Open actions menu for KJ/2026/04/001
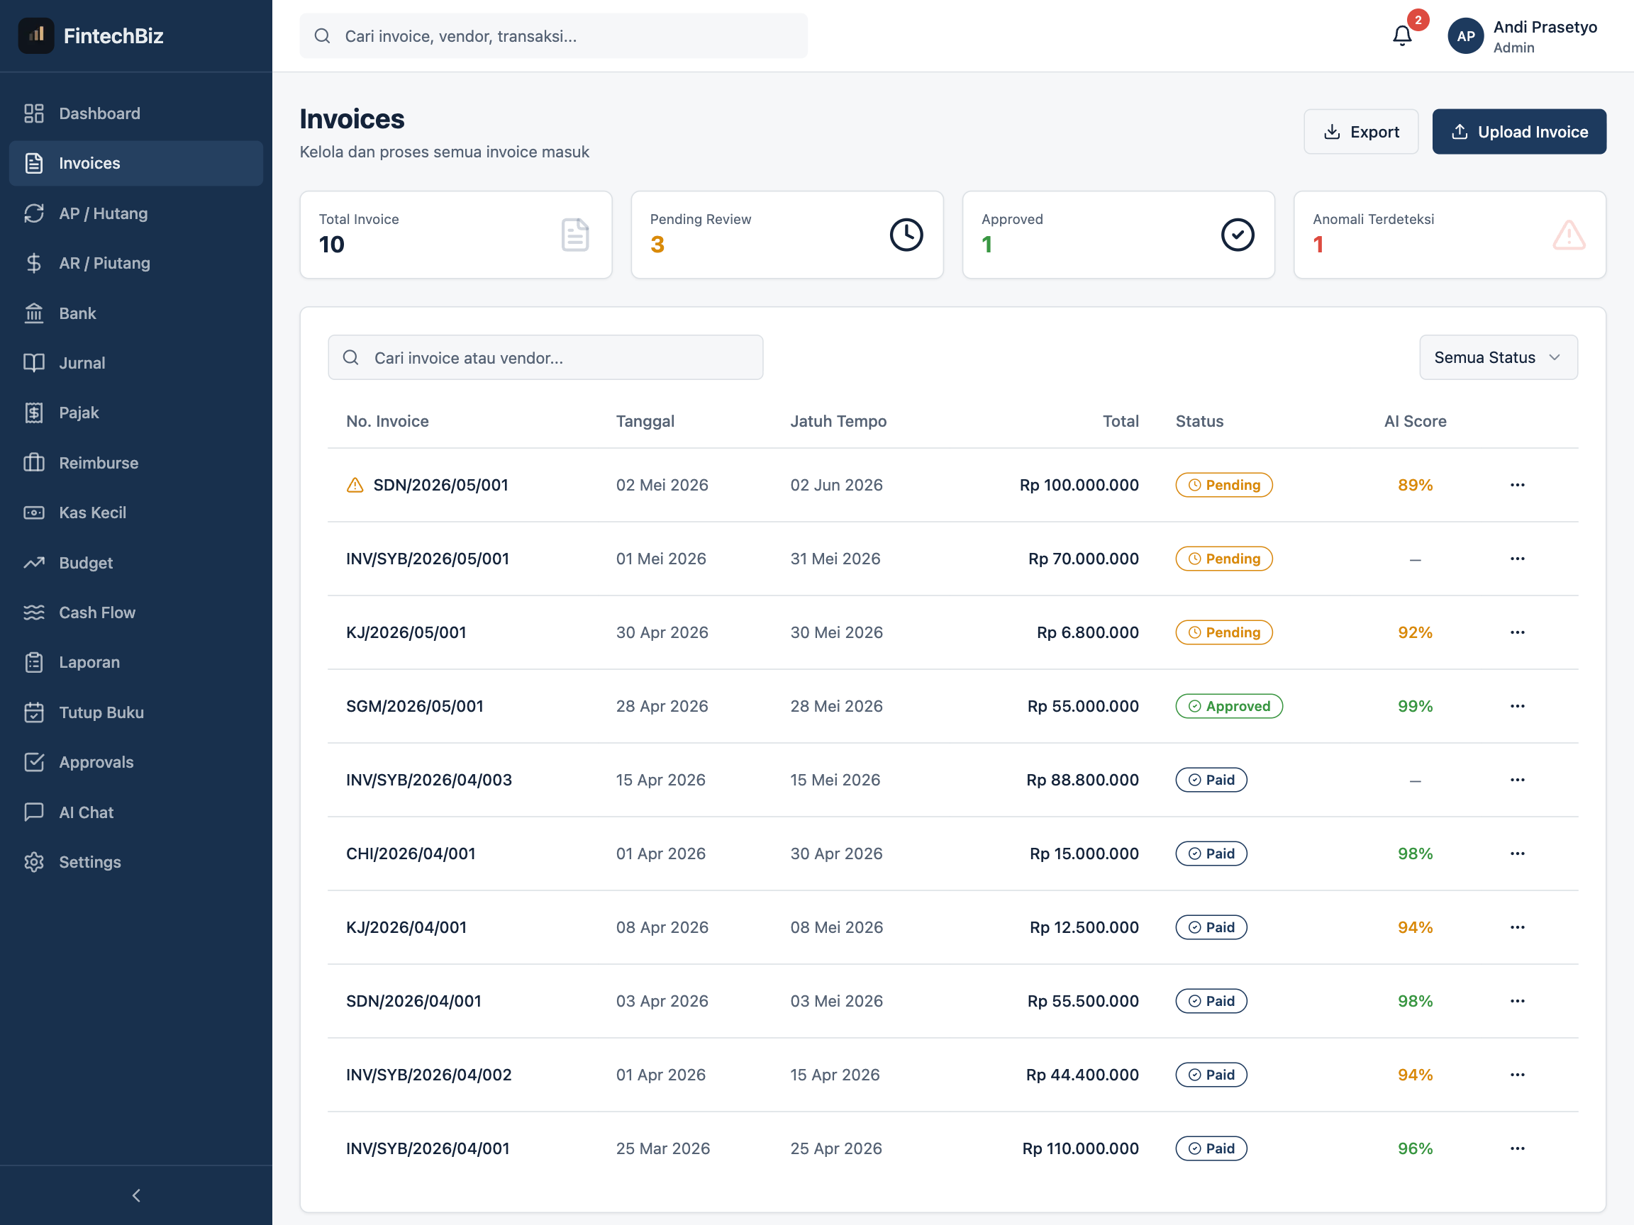The width and height of the screenshot is (1634, 1225). pos(1517,927)
